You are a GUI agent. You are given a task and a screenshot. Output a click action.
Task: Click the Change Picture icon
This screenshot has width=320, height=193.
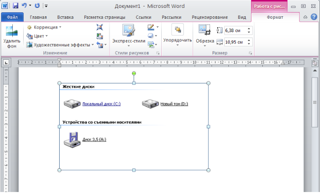[x=100, y=36]
